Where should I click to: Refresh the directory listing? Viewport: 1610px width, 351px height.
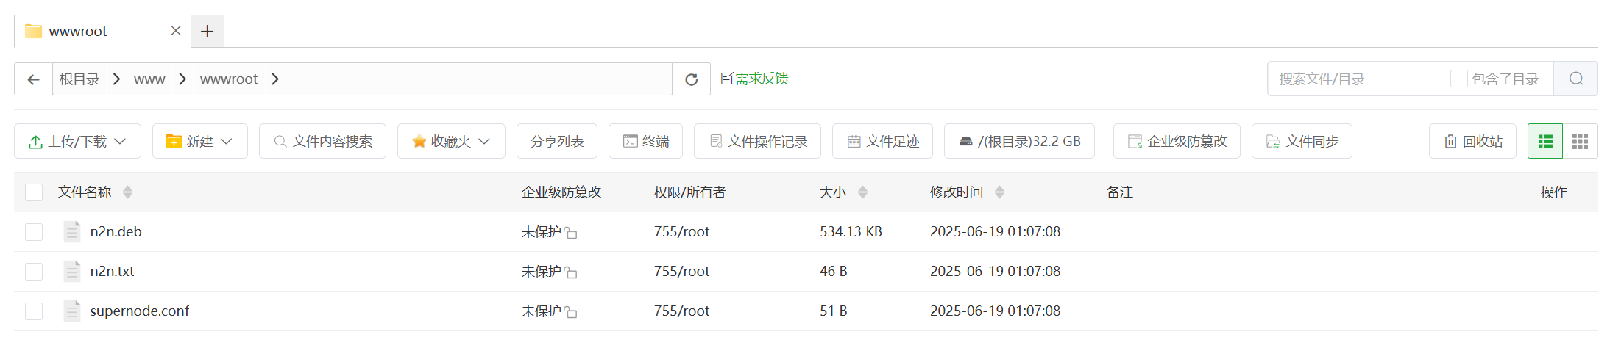pyautogui.click(x=691, y=79)
